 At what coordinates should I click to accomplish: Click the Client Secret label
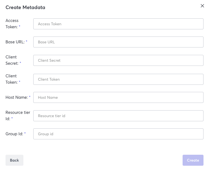(x=12, y=60)
